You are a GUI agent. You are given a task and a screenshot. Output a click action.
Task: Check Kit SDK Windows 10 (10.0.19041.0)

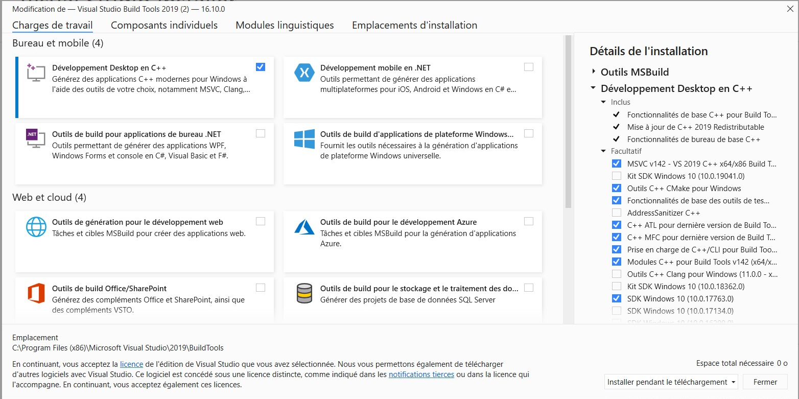point(617,176)
